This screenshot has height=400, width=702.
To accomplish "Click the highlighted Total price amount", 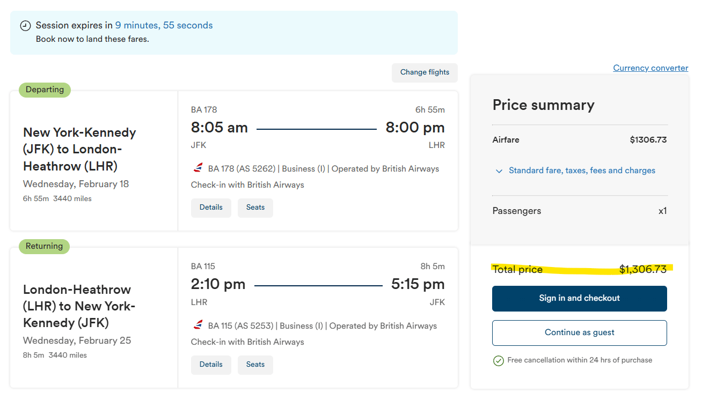I will click(x=642, y=269).
